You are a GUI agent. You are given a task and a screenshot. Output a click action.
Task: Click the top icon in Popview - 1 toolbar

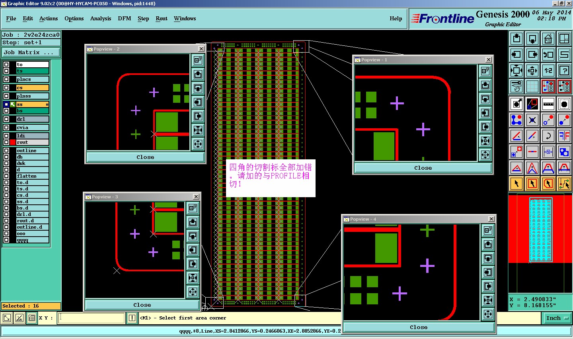(x=485, y=71)
